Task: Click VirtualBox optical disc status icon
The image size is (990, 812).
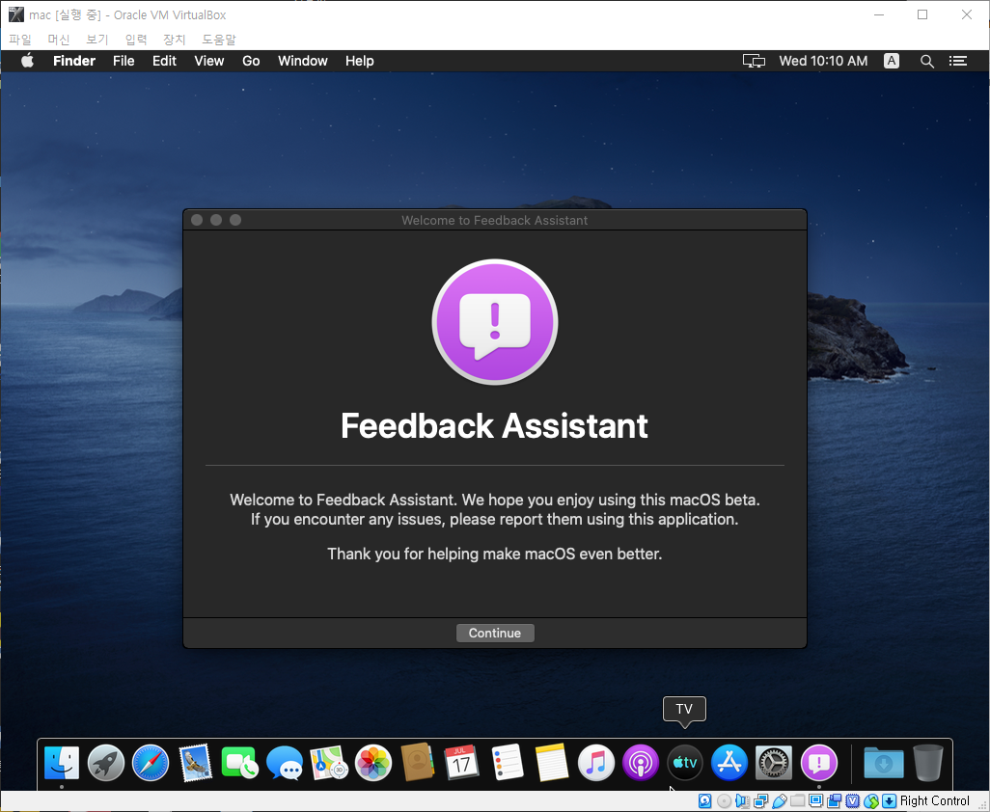Action: pyautogui.click(x=725, y=801)
